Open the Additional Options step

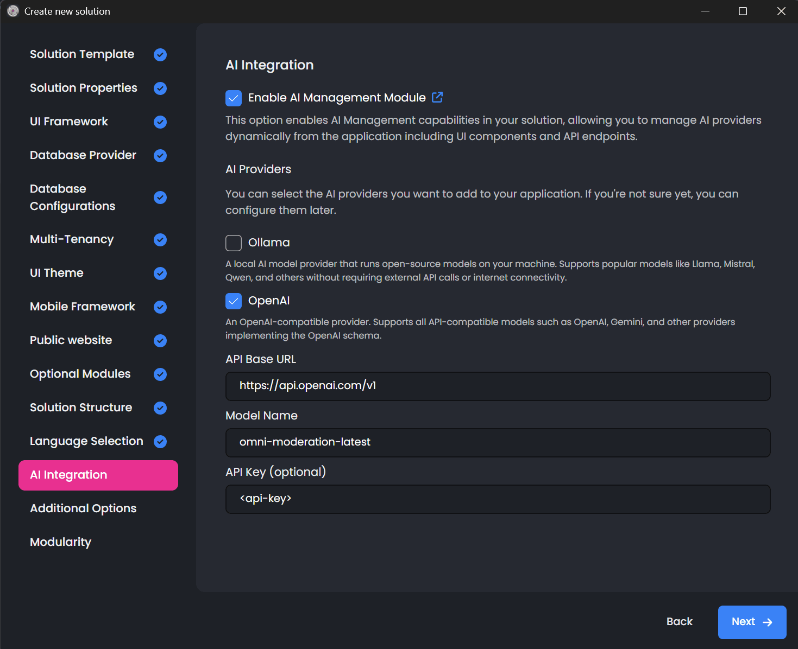tap(83, 508)
